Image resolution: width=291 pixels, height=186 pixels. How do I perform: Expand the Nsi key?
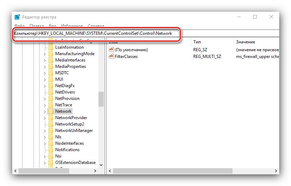(x=45, y=156)
